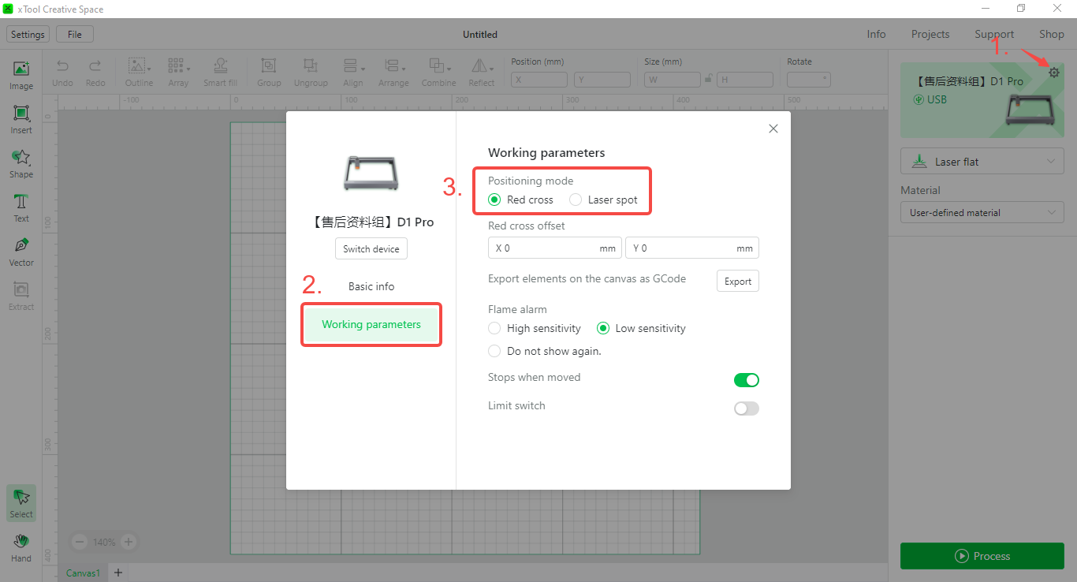Select the Vector tool

(x=20, y=251)
